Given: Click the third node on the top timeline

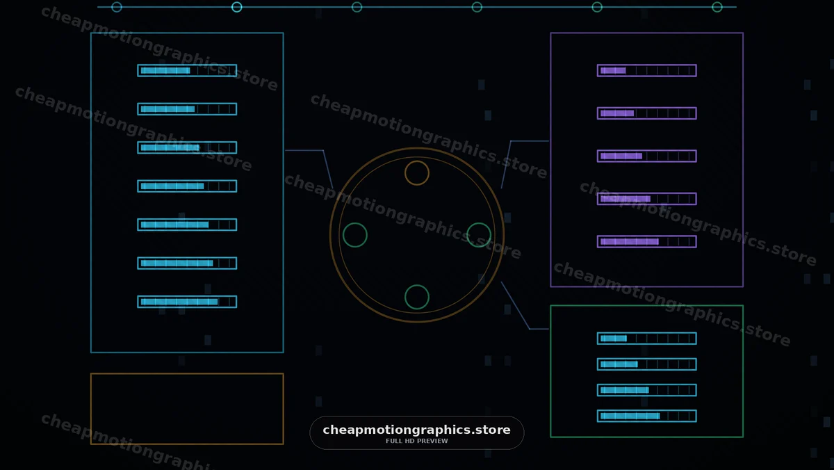Looking at the screenshot, I should (x=357, y=7).
